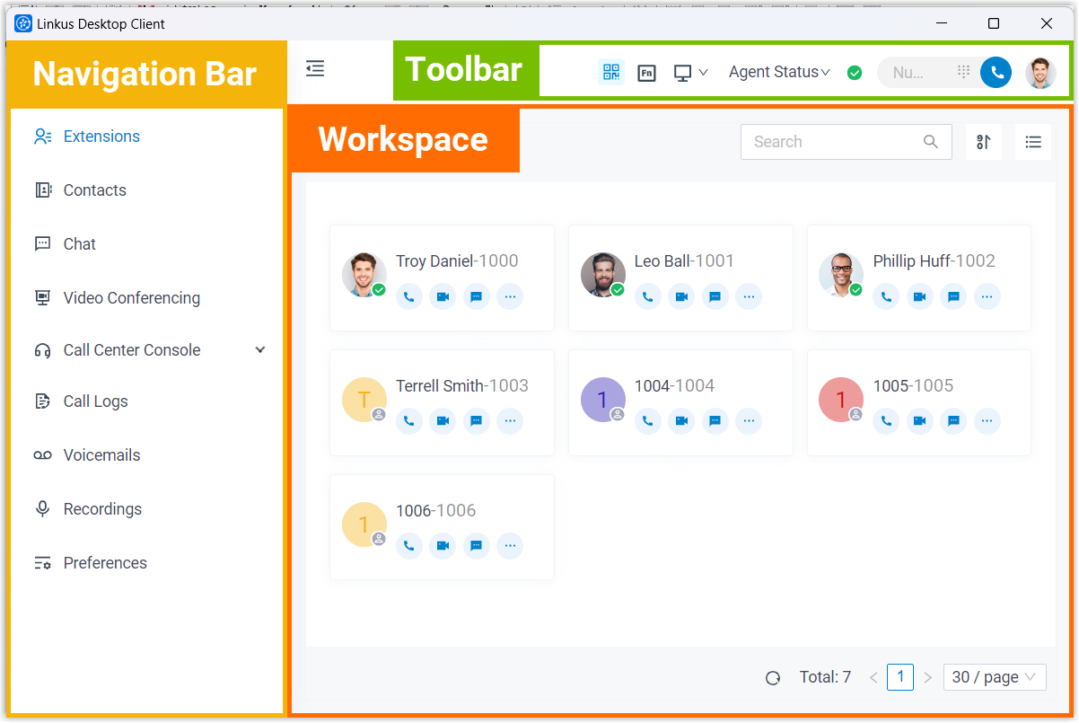Call Phillip Huff-1002 with the phone icon
1079x723 pixels.
point(887,296)
